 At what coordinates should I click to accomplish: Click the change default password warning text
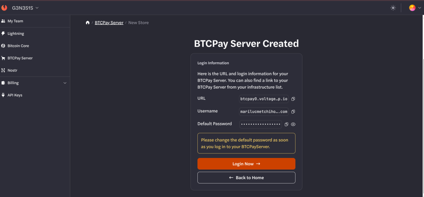[x=245, y=143]
